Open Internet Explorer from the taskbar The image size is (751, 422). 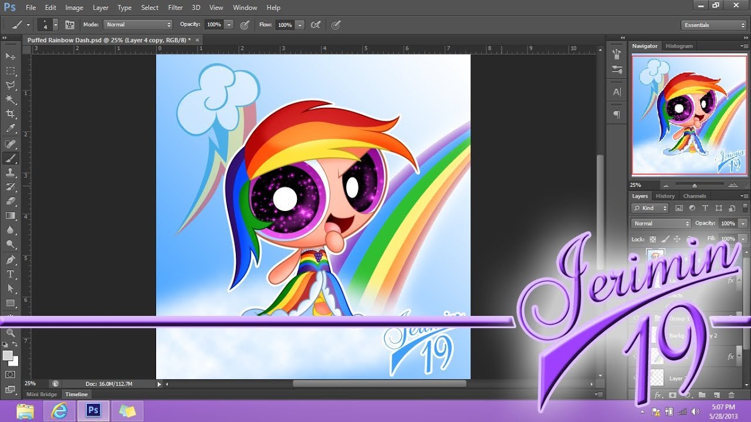point(59,411)
